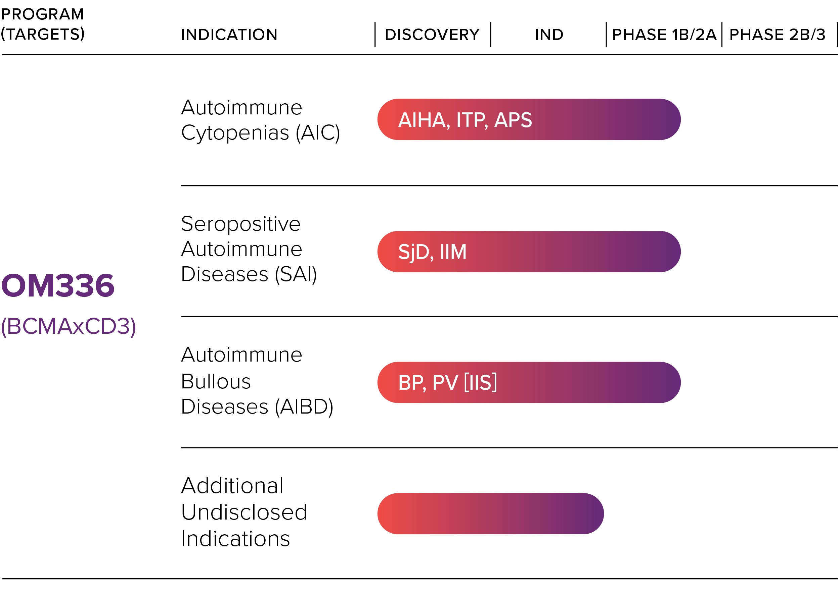Select Autoimmune Cytopenias (AIC) indication
Viewport: 839px width, 594px height.
pyautogui.click(x=260, y=120)
